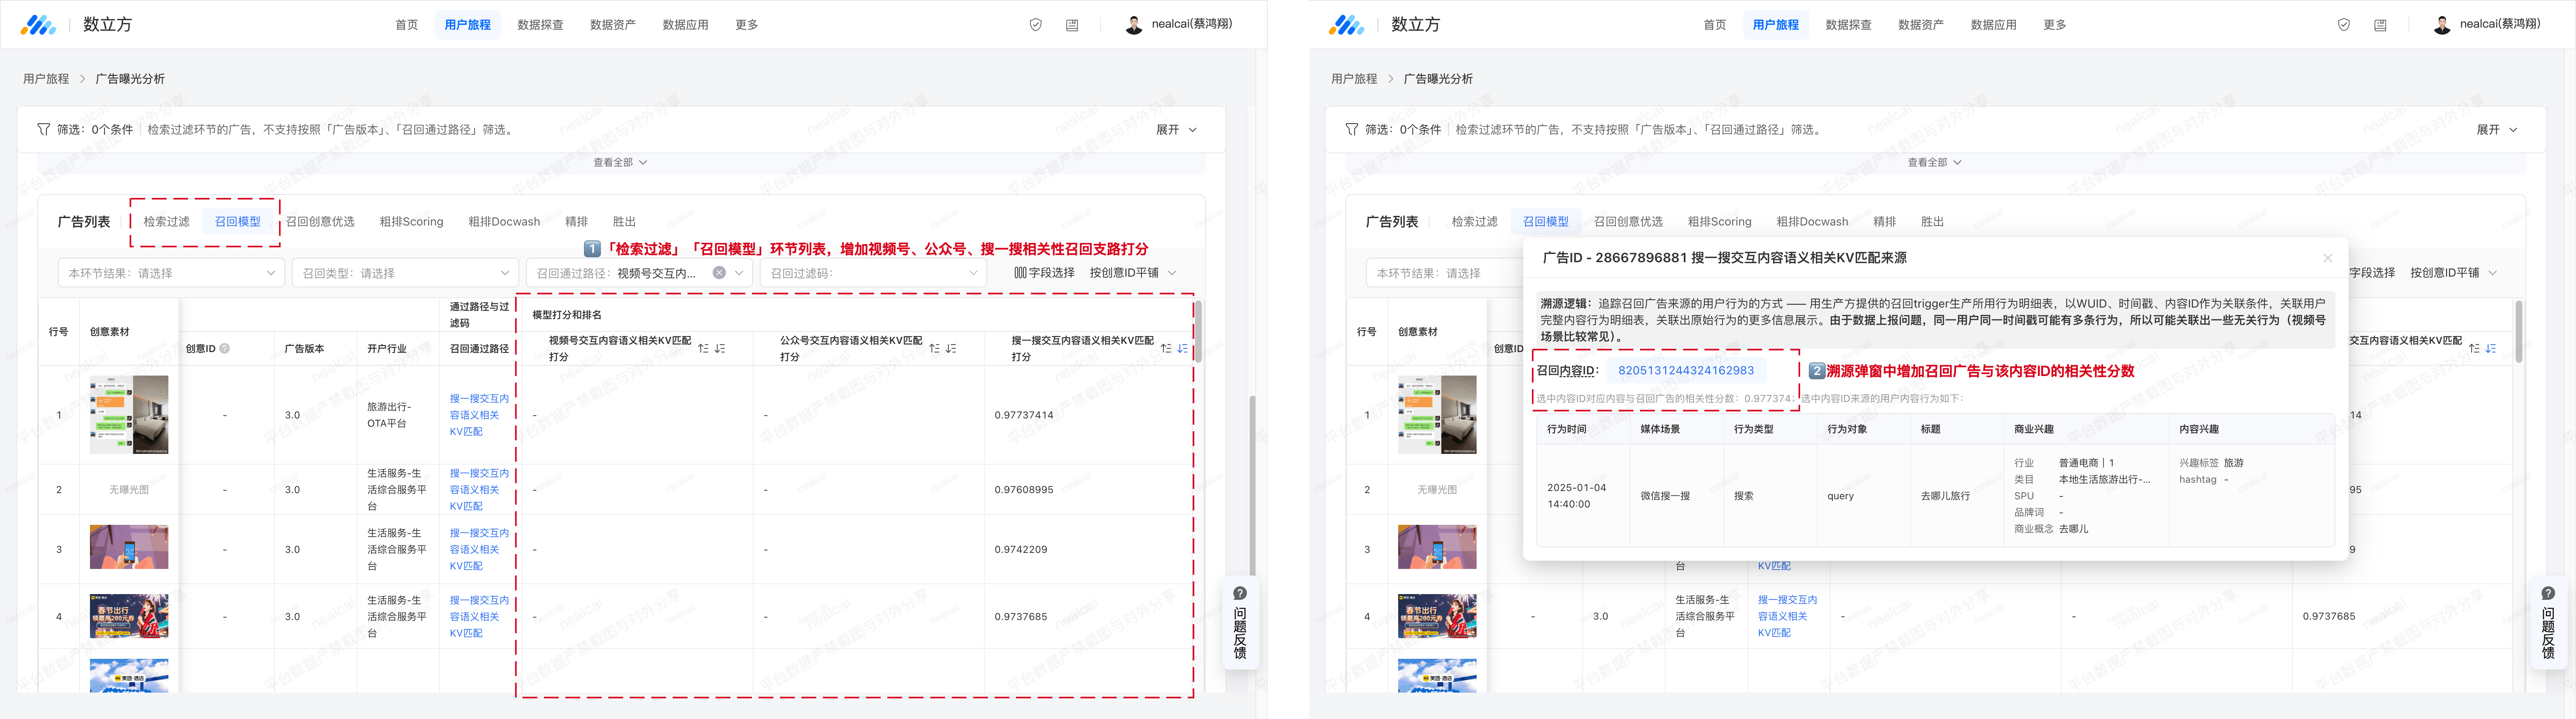This screenshot has width=2576, height=719.
Task: Close the 广告ID 匹配来源 dialog
Action: [2327, 258]
